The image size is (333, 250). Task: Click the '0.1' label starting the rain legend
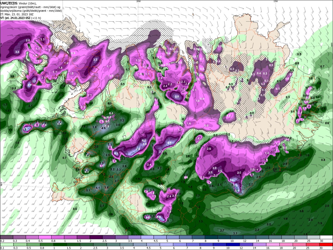pyautogui.click(x=2, y=248)
